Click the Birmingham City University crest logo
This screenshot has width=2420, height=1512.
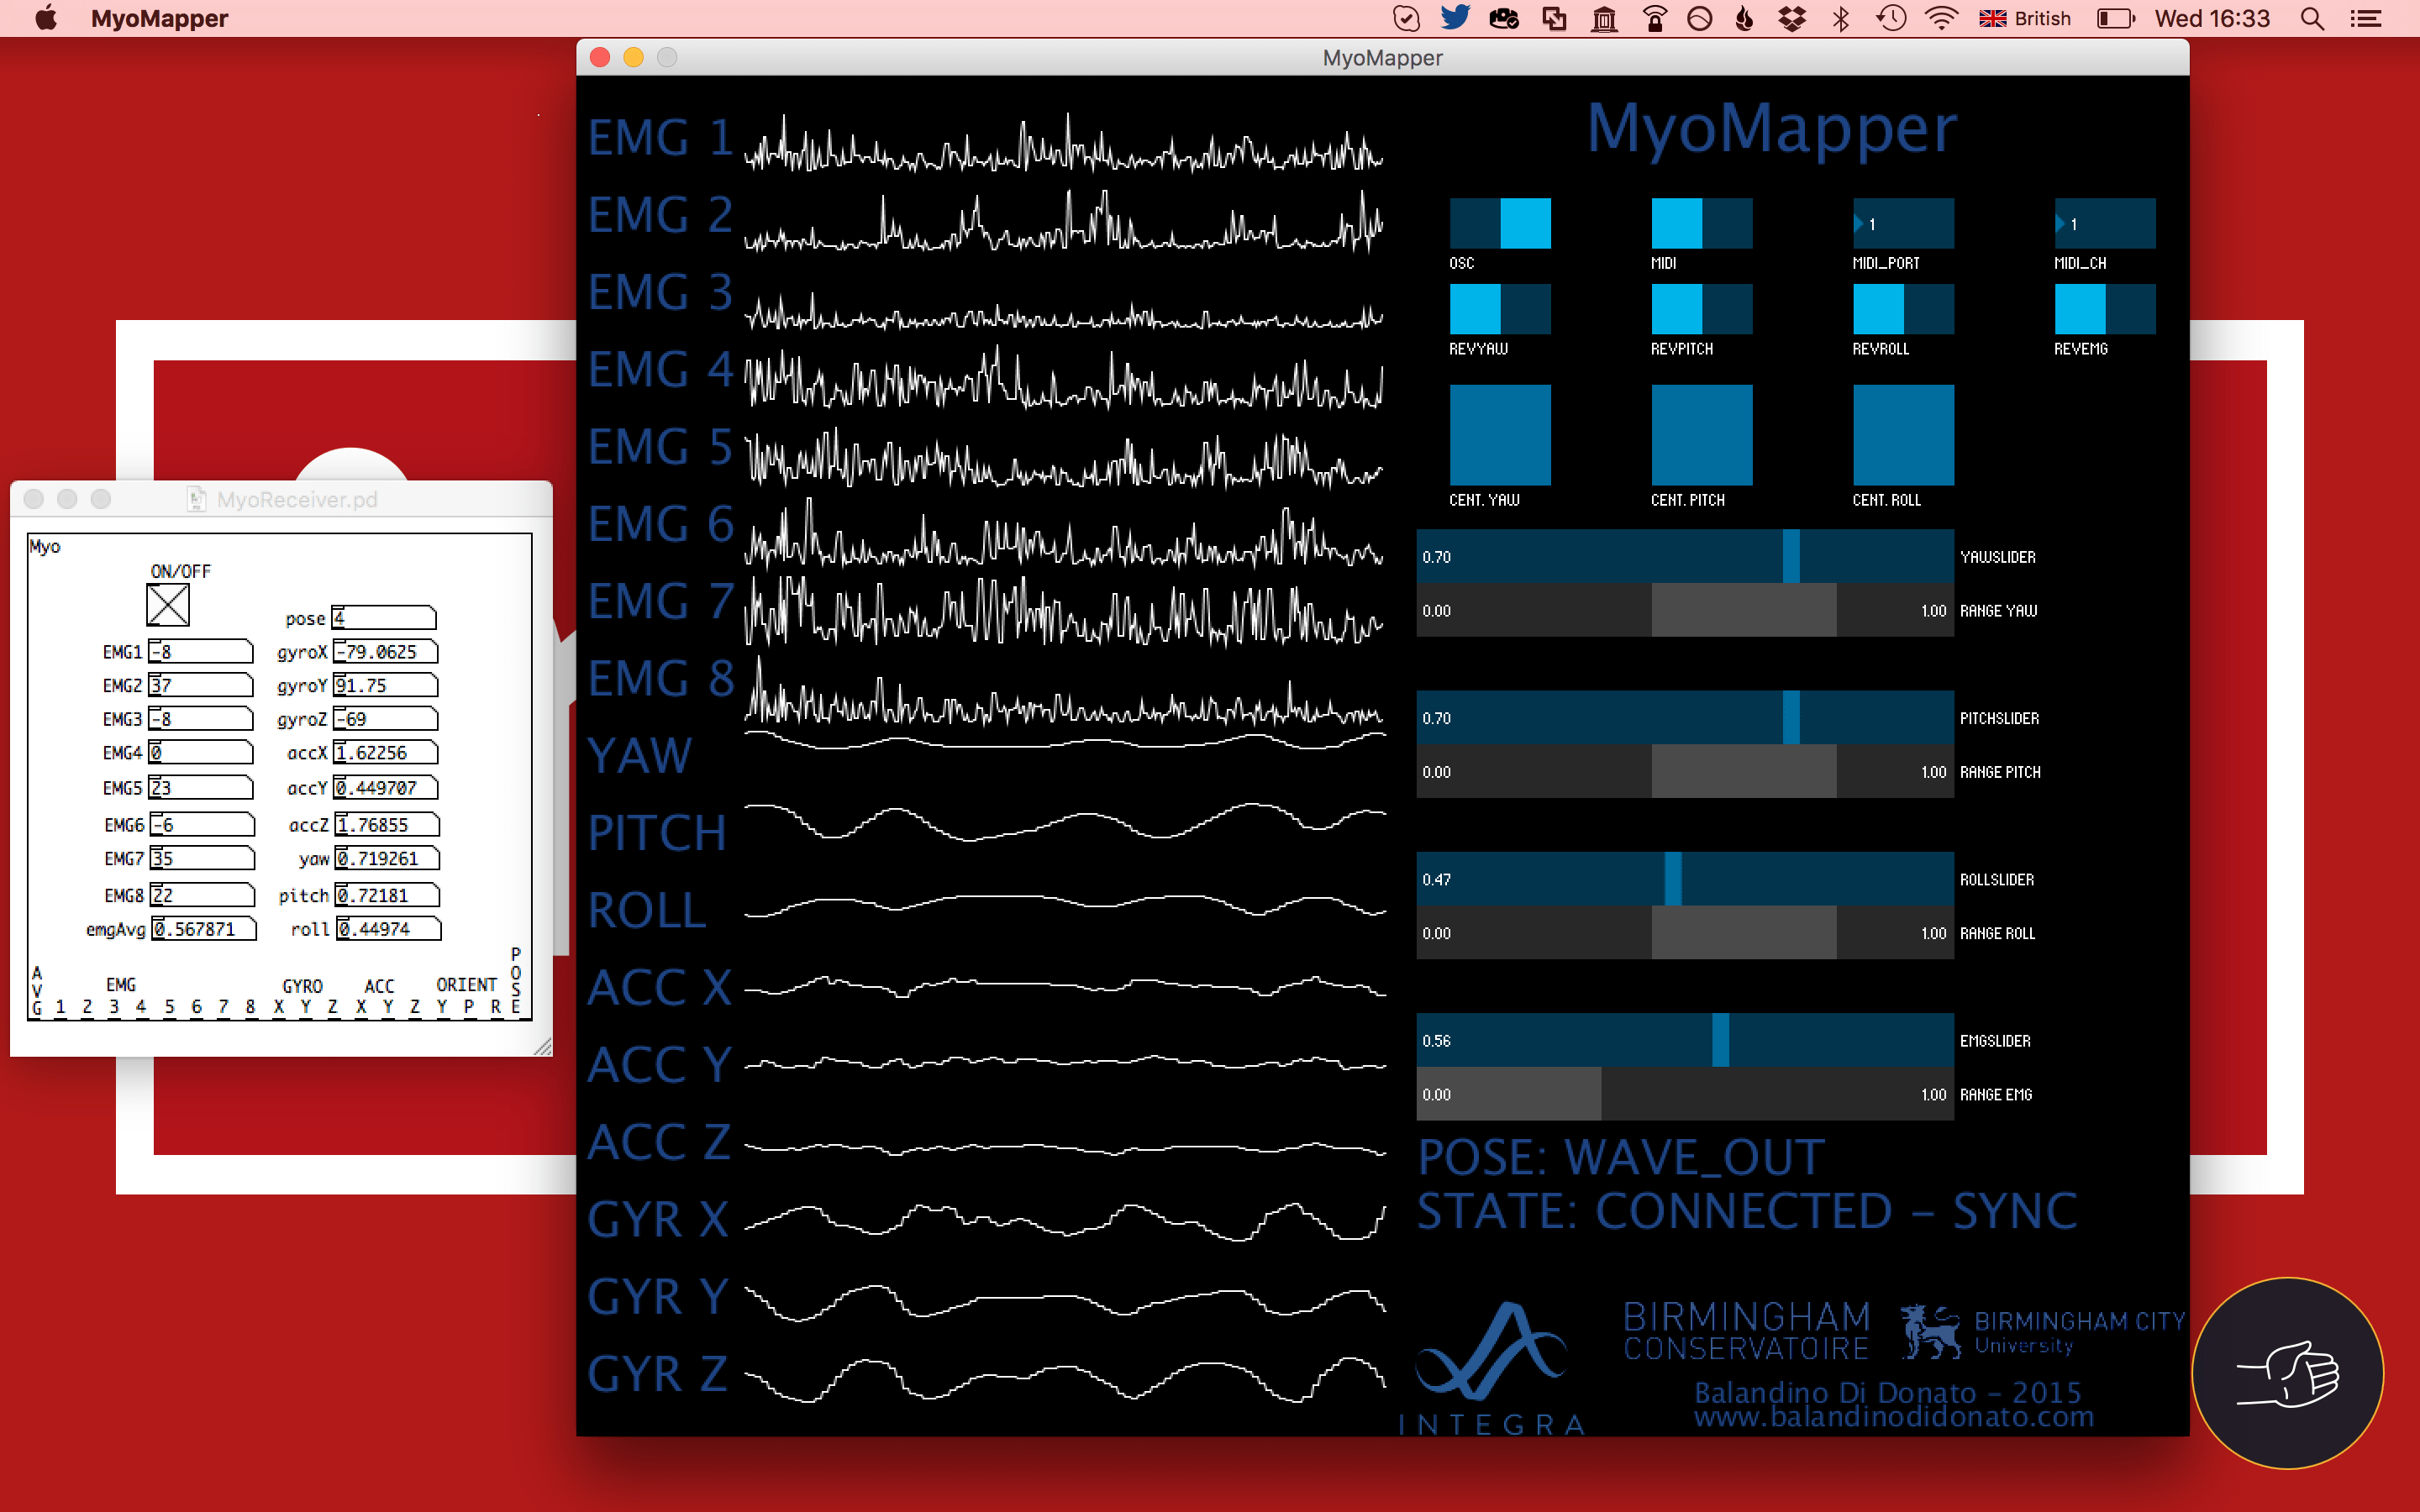coord(1930,1331)
